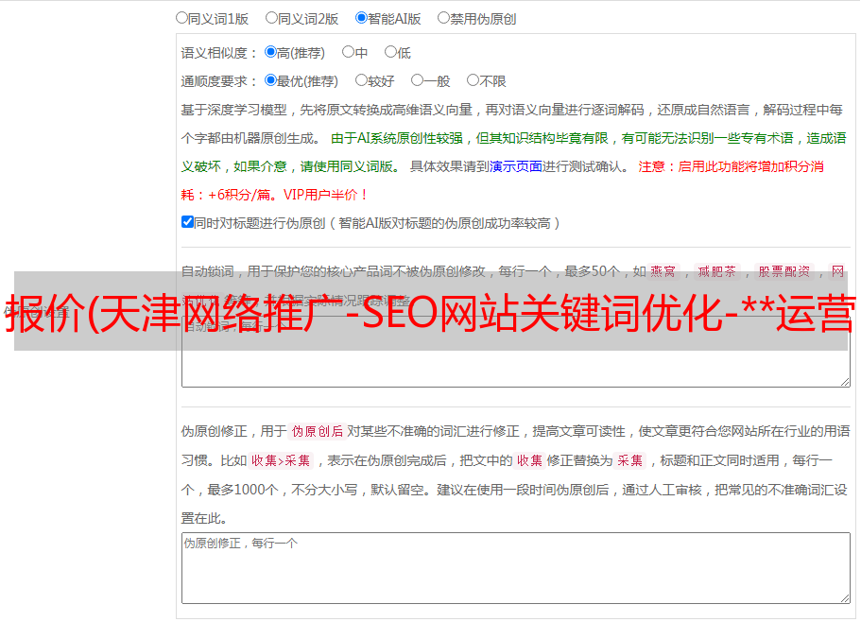Set 通顺度要求 to 最优(推荐)
The height and width of the screenshot is (622, 861).
[x=271, y=80]
